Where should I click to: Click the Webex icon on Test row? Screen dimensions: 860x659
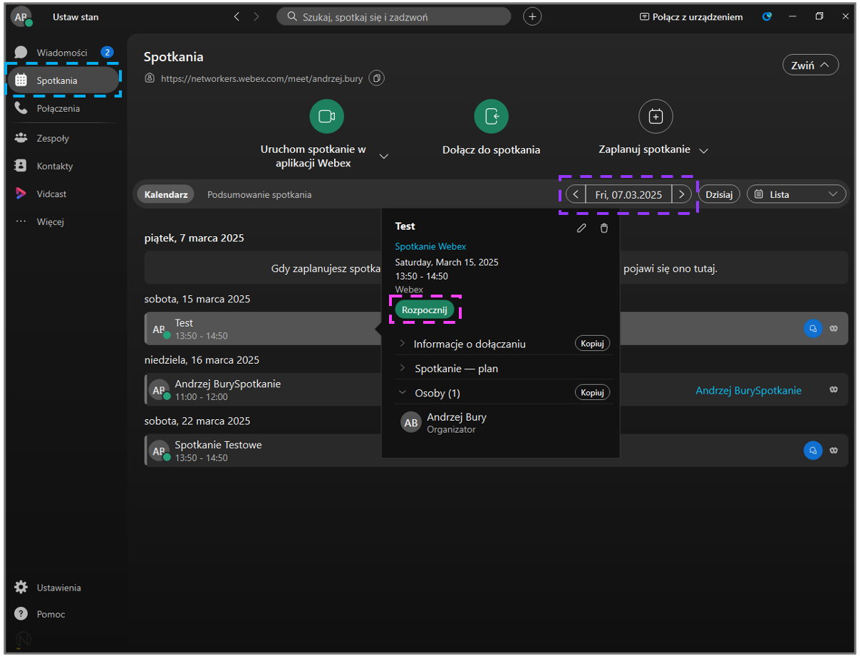834,329
